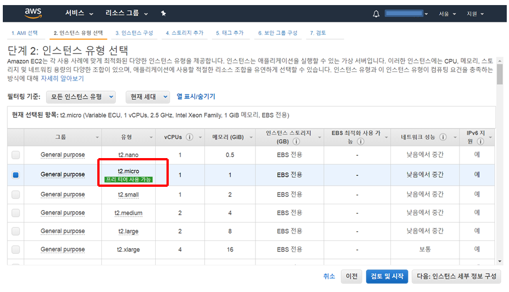The image size is (509, 292).
Task: Select the t2.medium row checkbox
Action: (x=16, y=213)
